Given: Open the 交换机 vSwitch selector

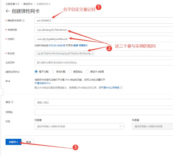Looking at the screenshot, I should (104, 39).
